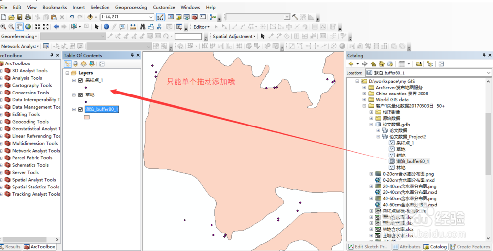Image resolution: width=493 pixels, height=251 pixels.
Task: Expand World GIS data folder
Action: pyautogui.click(x=364, y=100)
